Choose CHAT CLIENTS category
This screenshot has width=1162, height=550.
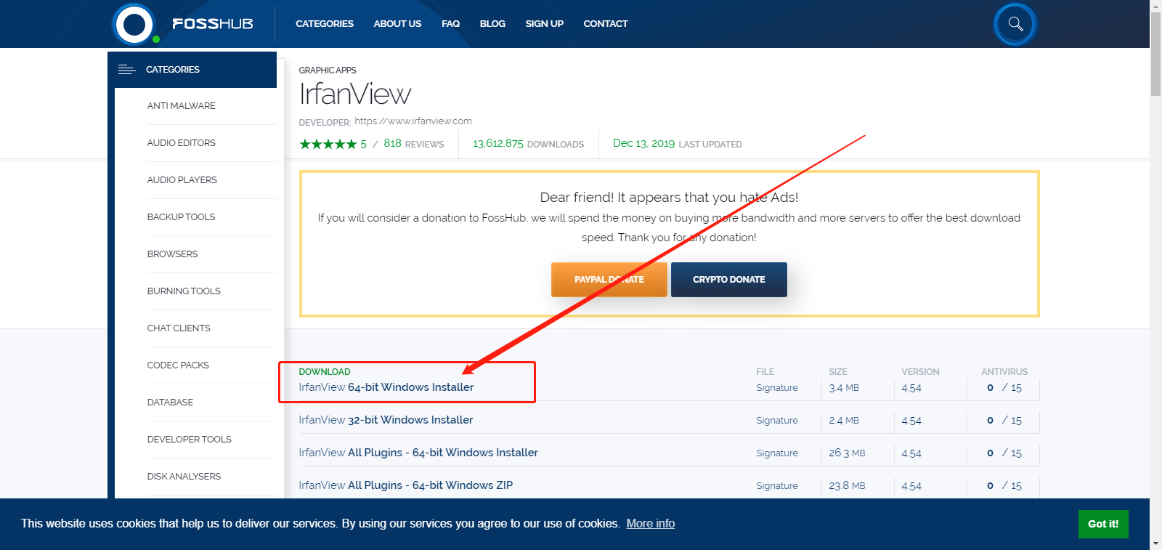(x=179, y=328)
